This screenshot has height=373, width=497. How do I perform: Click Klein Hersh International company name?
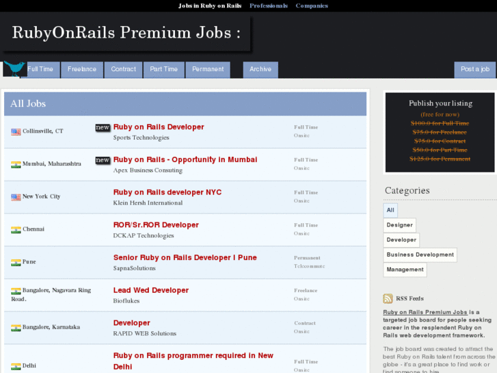[x=148, y=203]
